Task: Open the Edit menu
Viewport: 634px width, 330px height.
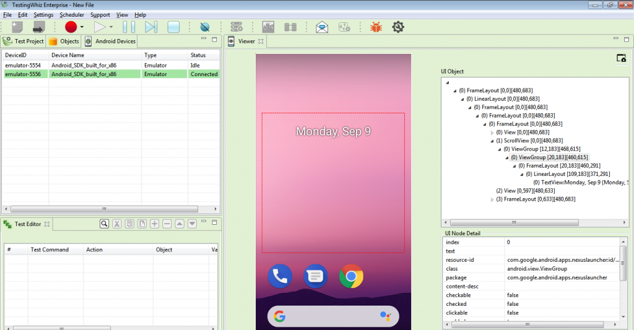Action: tap(23, 15)
